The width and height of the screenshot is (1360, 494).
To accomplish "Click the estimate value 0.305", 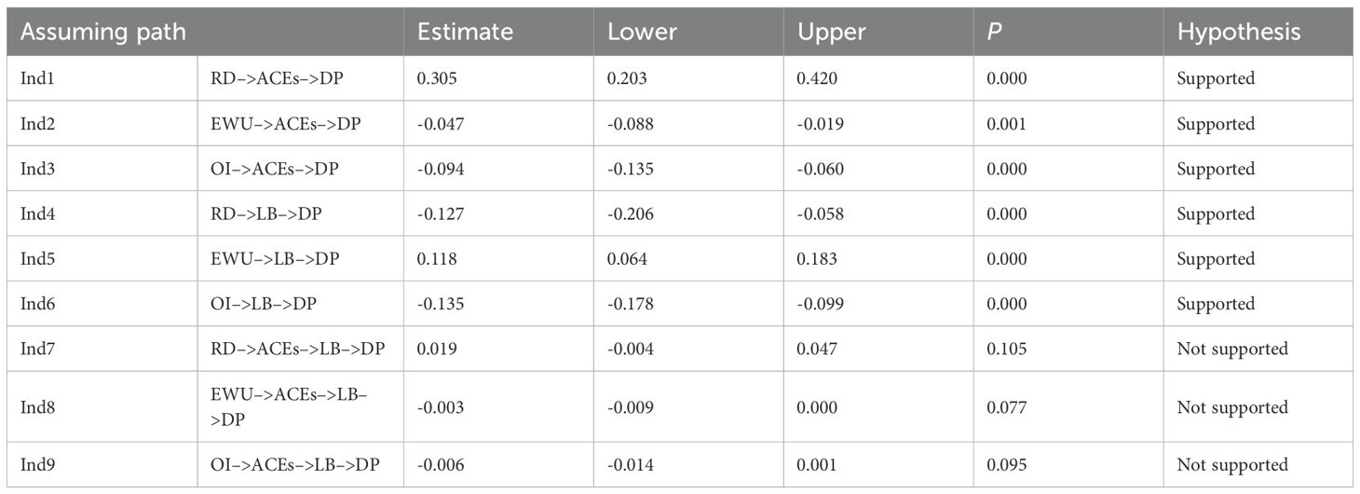I will tap(437, 79).
